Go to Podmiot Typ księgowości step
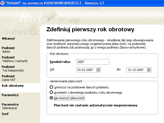Screen dimensions: 164x123 point(13,68)
